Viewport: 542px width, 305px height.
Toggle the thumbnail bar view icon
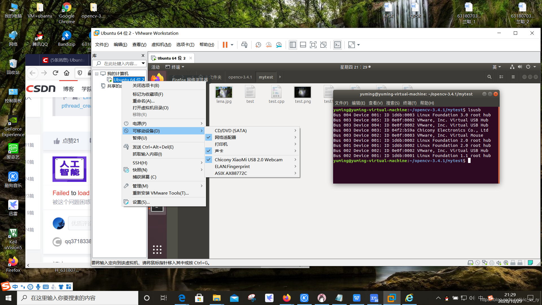pos(303,45)
